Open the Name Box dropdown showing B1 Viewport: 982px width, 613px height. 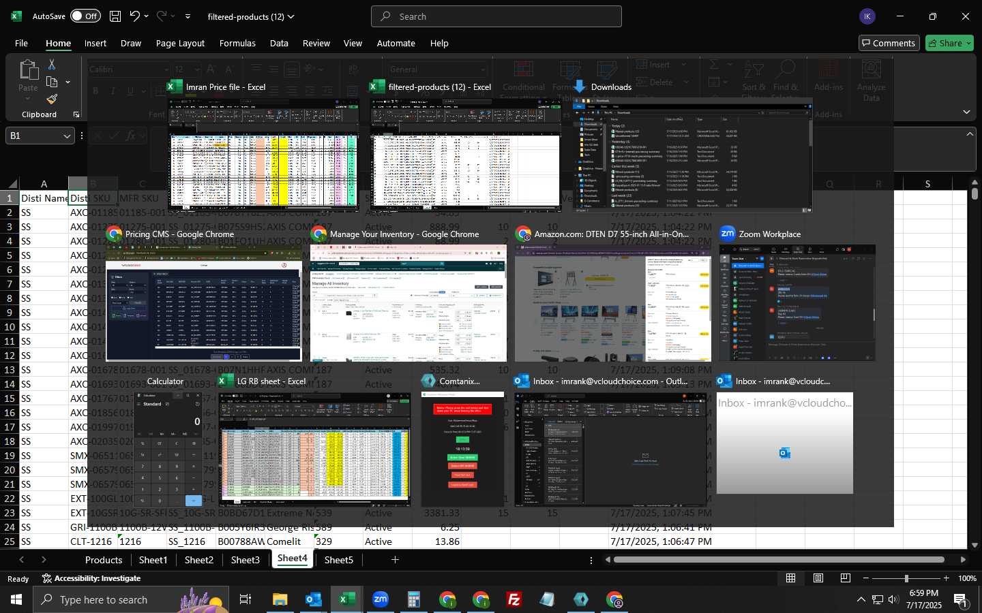[67, 136]
